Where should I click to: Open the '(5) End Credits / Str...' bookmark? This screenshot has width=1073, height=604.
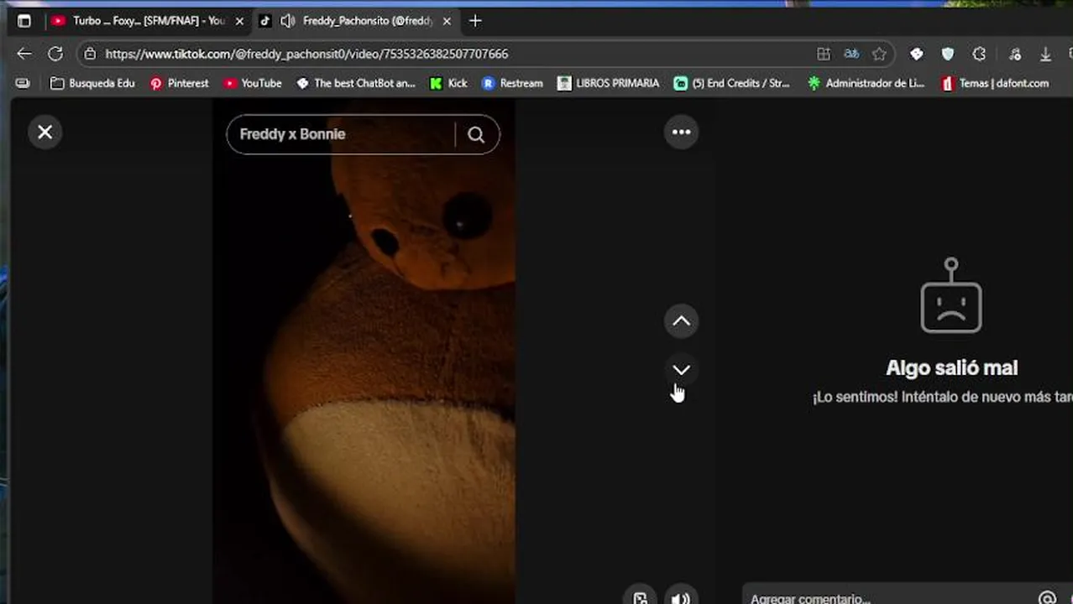[x=731, y=83]
